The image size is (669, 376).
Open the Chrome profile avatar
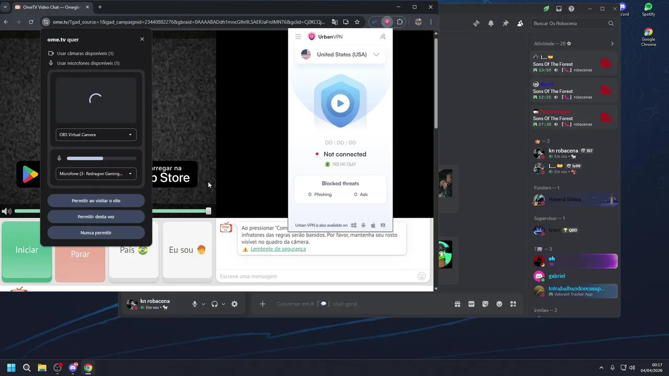click(x=418, y=22)
